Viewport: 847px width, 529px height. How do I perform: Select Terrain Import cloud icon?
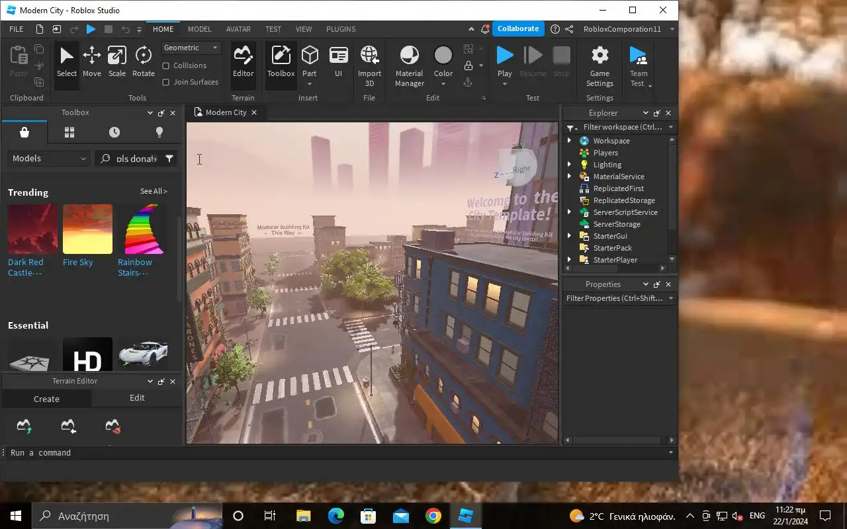coord(69,427)
